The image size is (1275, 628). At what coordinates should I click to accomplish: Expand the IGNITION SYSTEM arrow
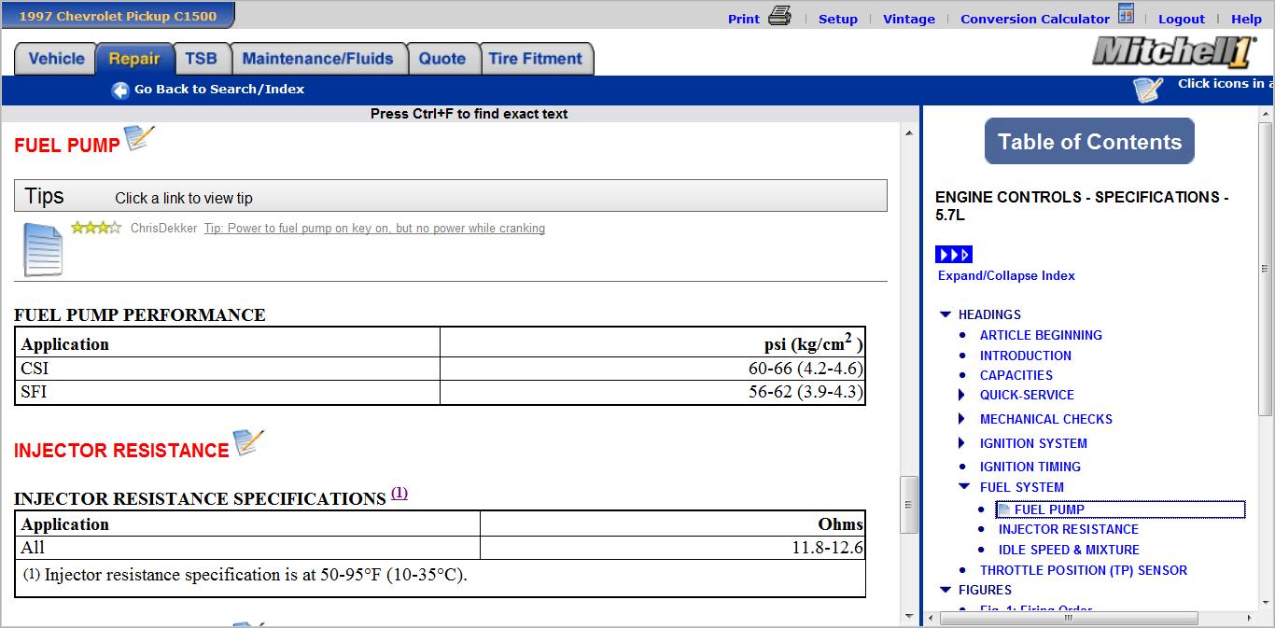click(x=962, y=443)
